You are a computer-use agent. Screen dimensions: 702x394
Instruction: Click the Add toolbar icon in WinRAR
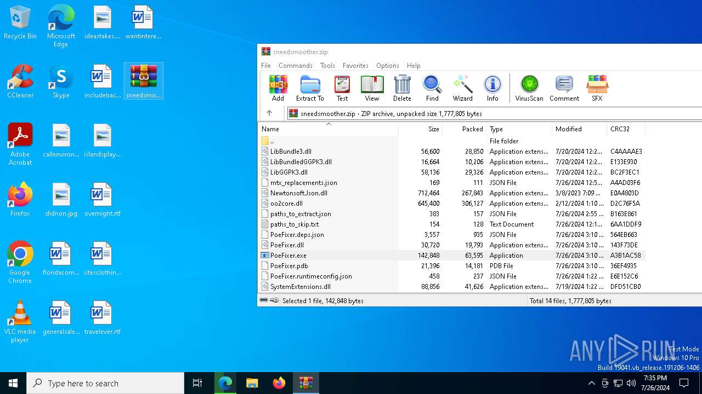(x=278, y=89)
